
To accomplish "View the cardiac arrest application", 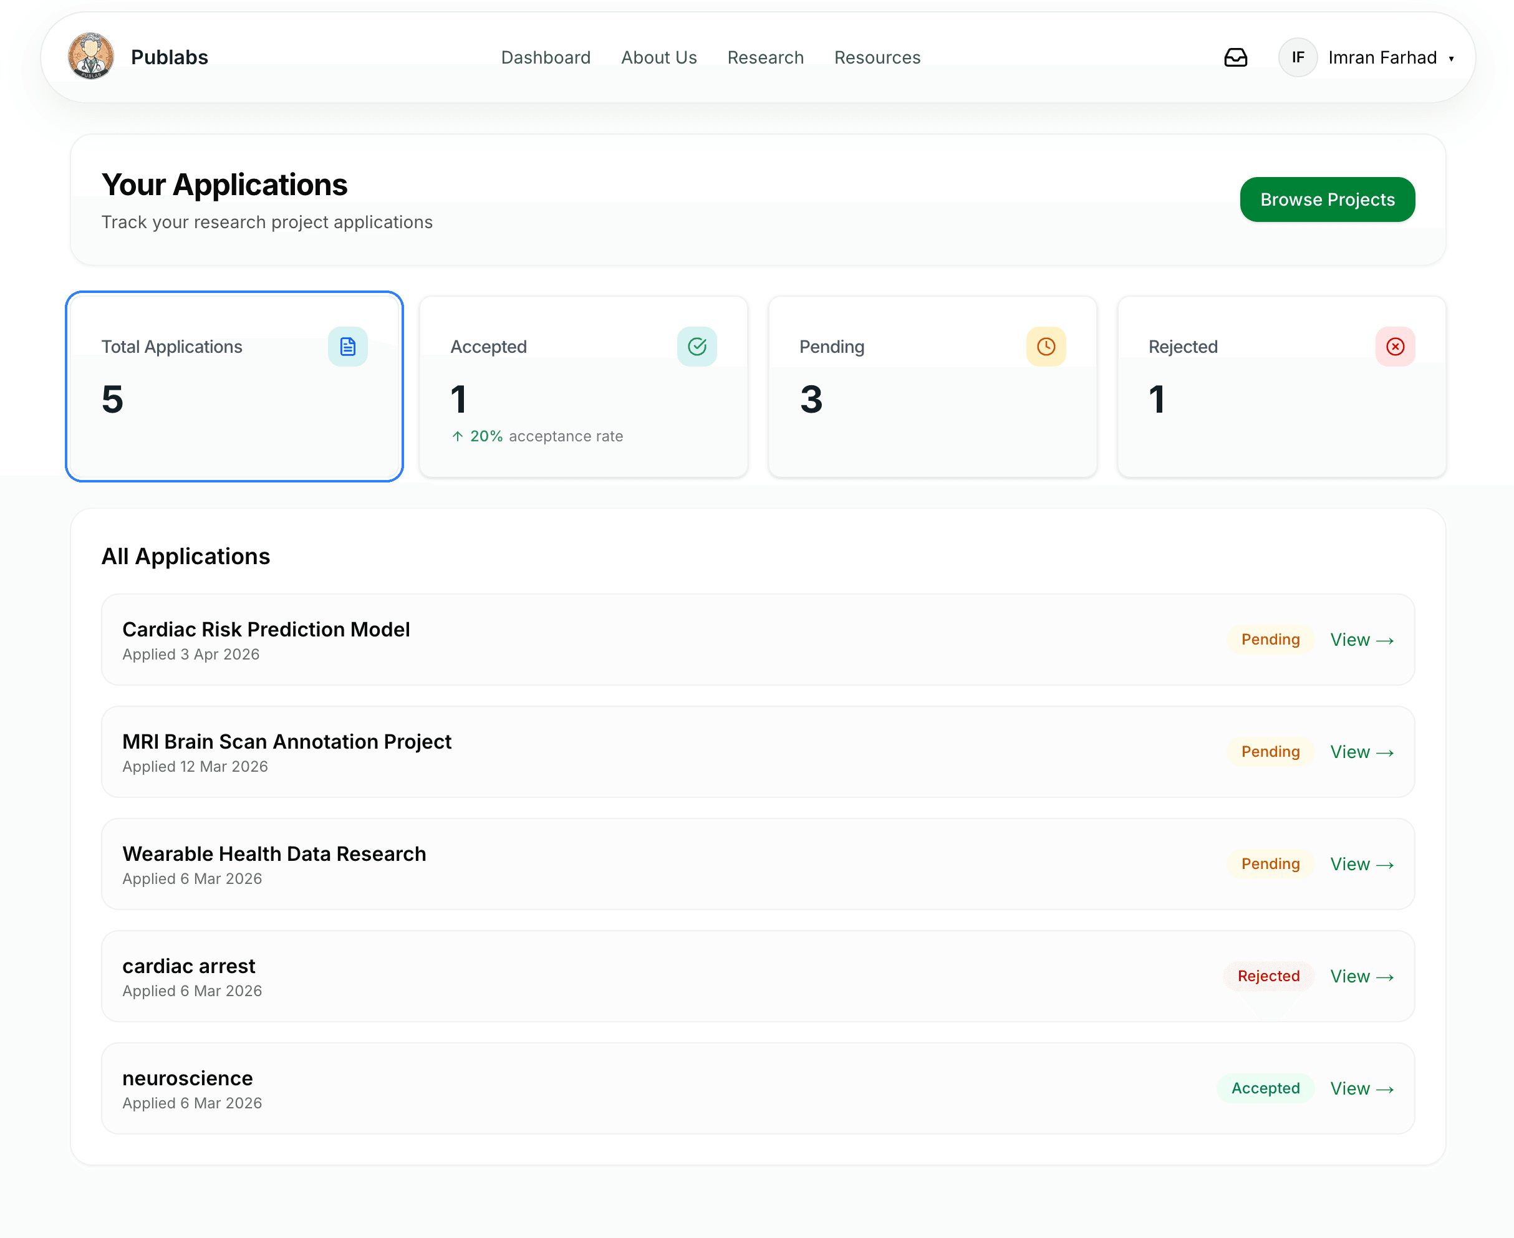I will pyautogui.click(x=1361, y=976).
